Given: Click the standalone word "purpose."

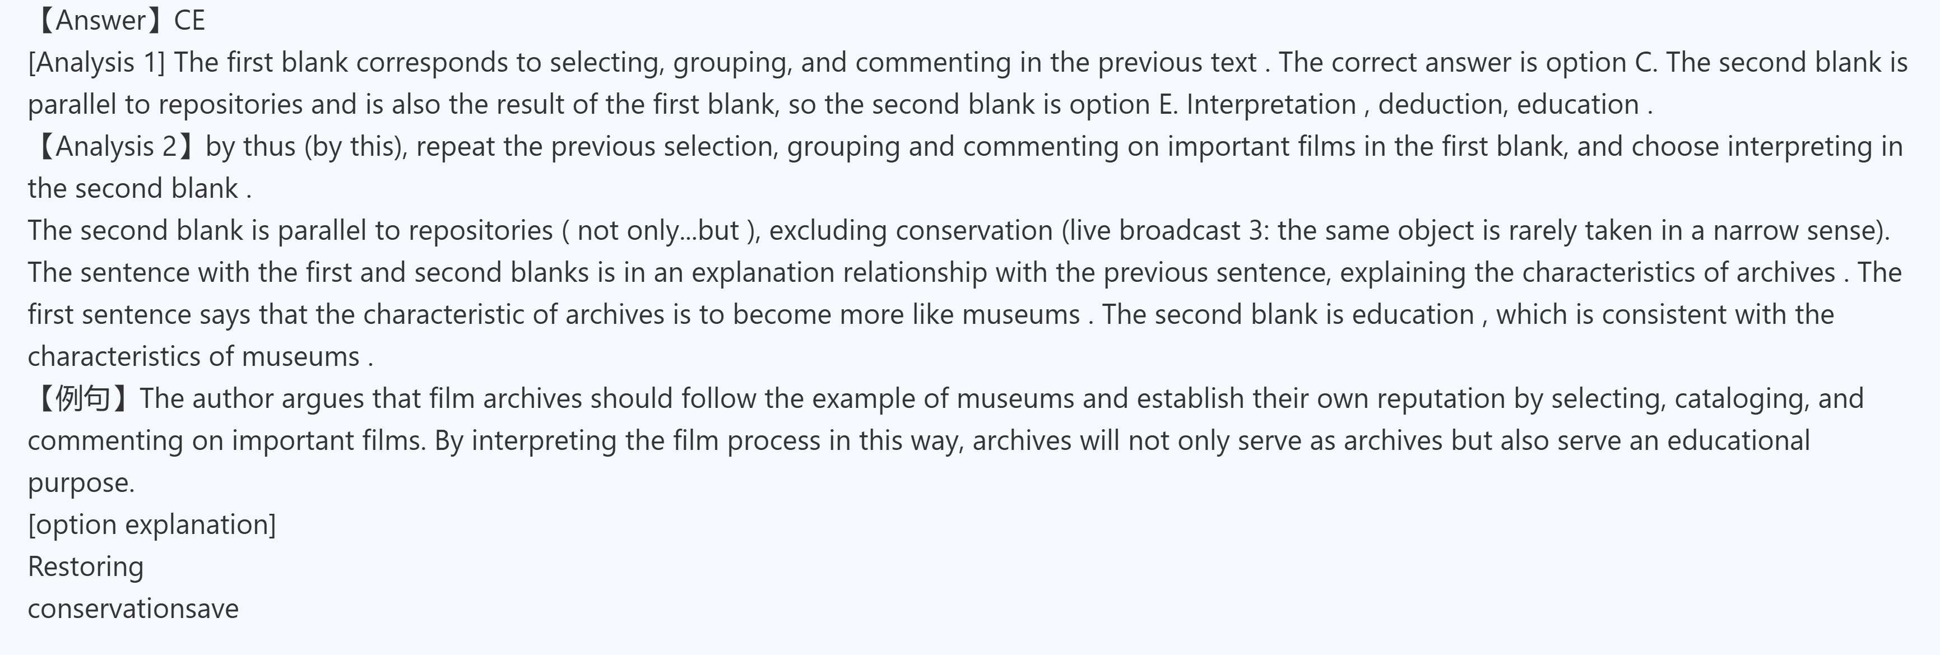Looking at the screenshot, I should pyautogui.click(x=81, y=482).
